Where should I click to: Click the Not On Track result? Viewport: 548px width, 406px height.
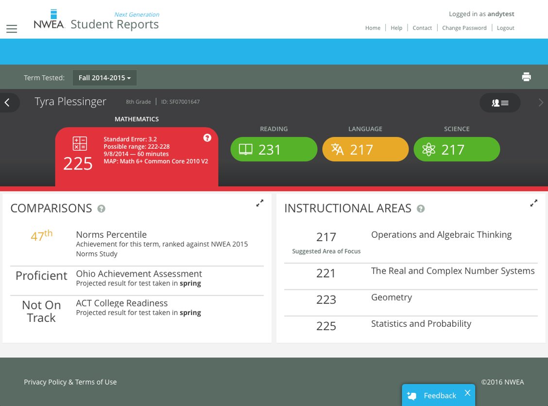[41, 311]
